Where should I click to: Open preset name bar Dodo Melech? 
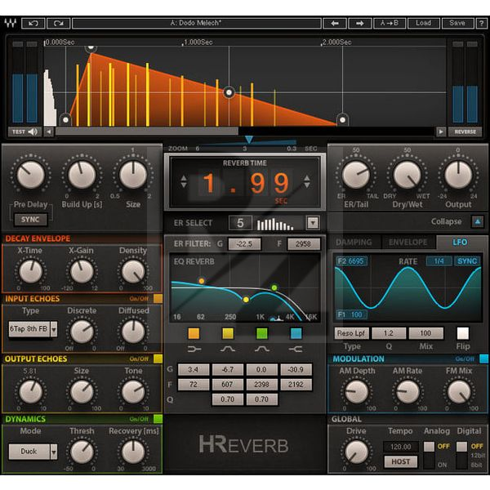pyautogui.click(x=197, y=23)
